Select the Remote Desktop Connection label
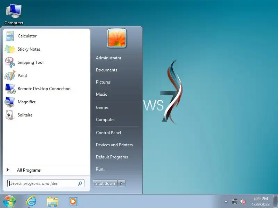278x208 pixels. point(44,89)
